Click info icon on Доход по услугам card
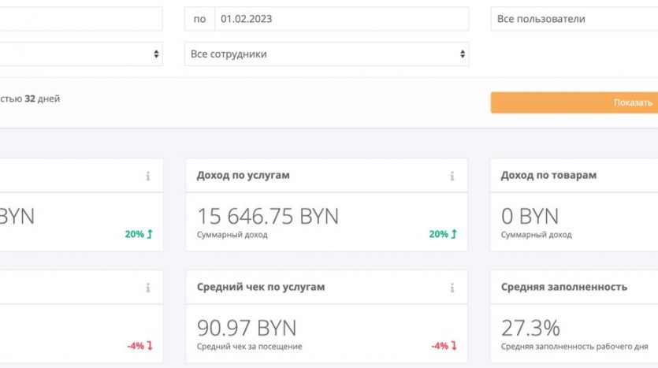Image resolution: width=658 pixels, height=368 pixels. (x=452, y=176)
